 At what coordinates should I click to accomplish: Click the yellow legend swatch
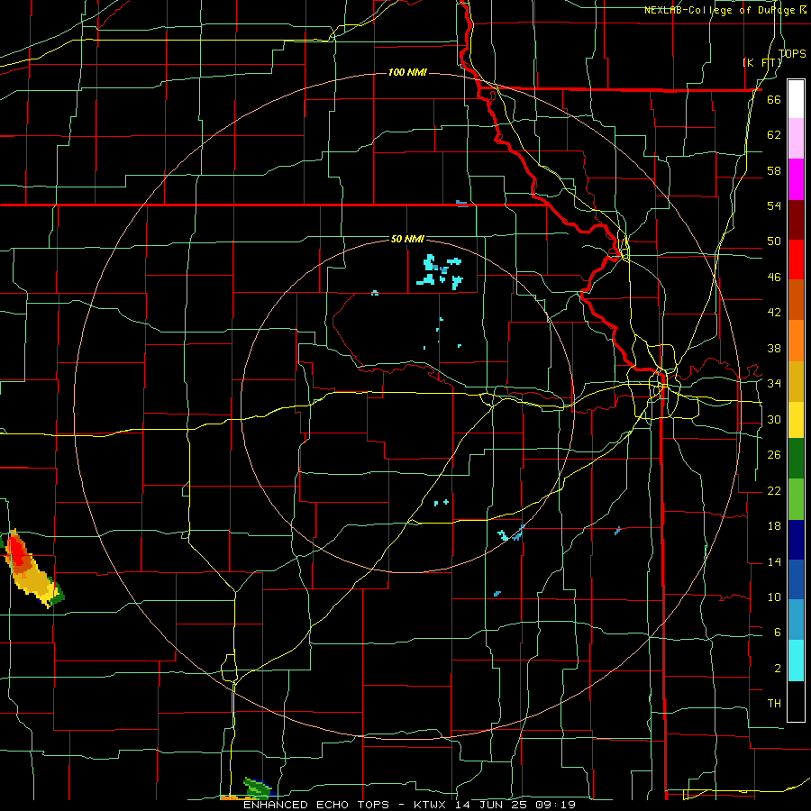coord(796,419)
